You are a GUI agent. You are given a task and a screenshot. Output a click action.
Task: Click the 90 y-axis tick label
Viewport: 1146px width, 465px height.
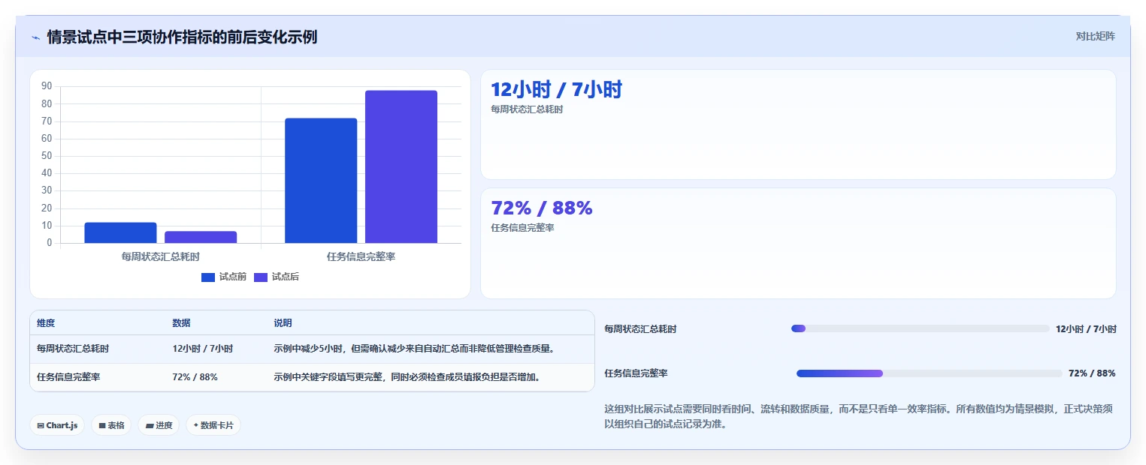[47, 86]
